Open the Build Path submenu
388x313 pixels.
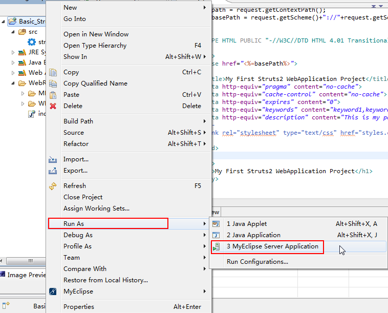pyautogui.click(x=130, y=121)
